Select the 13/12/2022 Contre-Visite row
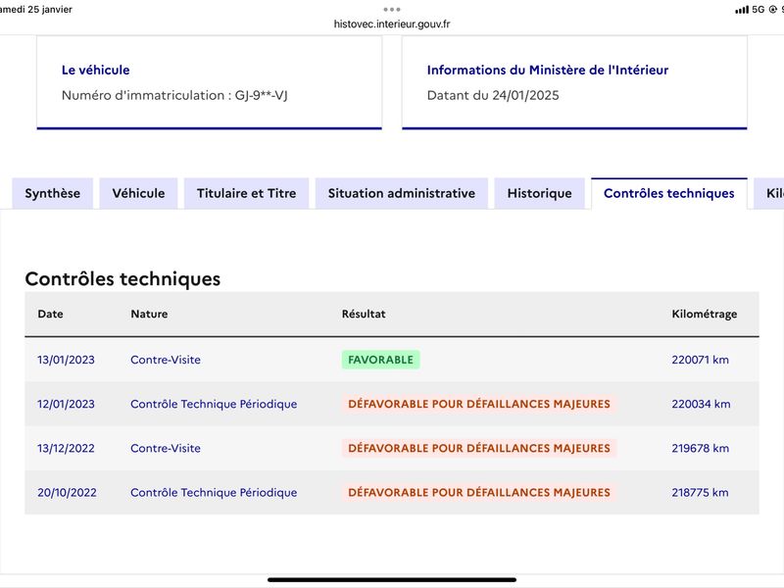This screenshot has width=784, height=588. (392, 448)
